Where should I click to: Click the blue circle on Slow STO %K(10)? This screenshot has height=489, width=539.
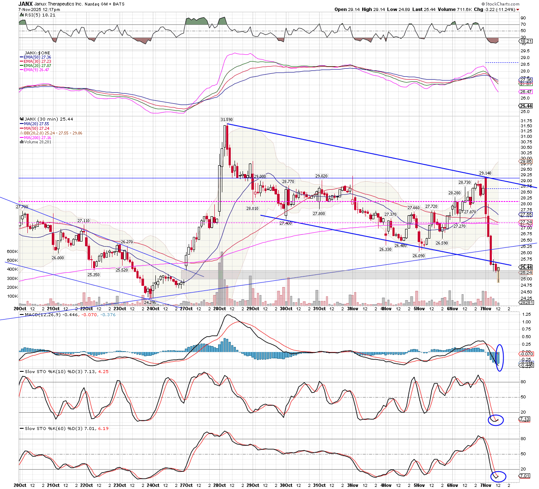[x=496, y=420]
